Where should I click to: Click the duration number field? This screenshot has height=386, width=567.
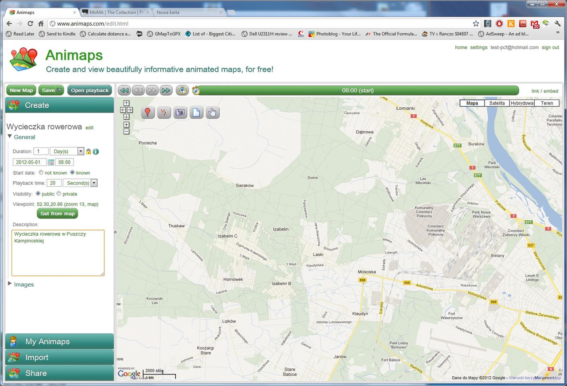[41, 152]
